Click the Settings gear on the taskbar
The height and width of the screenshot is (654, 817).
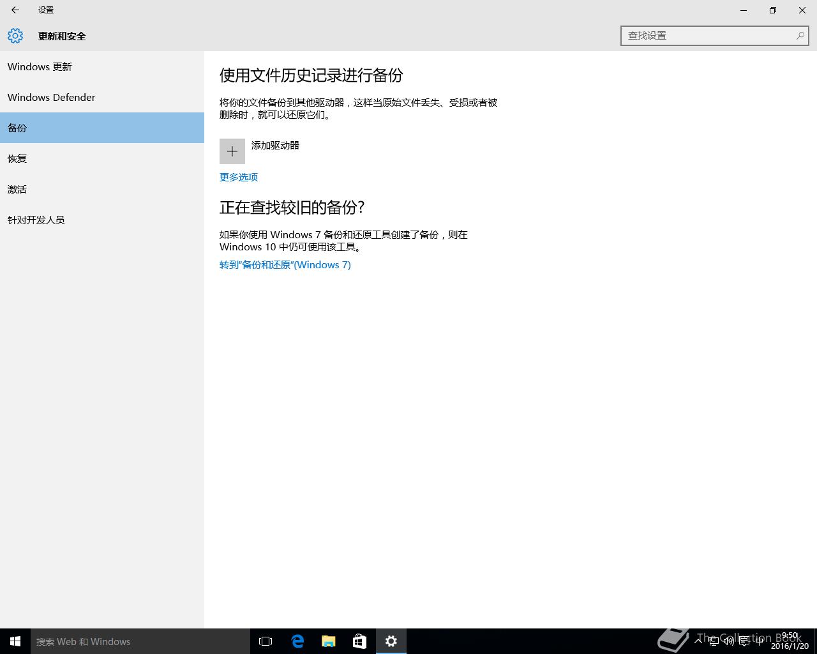click(391, 641)
